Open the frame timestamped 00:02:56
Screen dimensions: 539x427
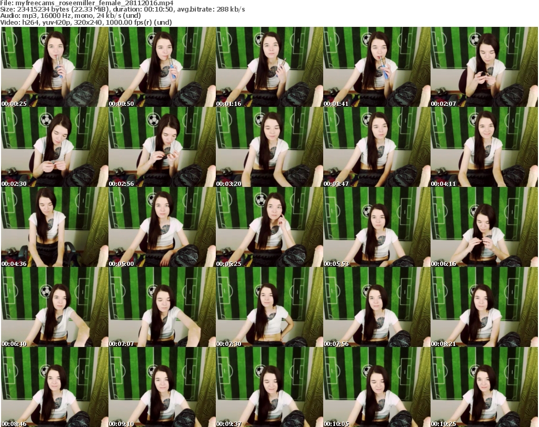click(162, 147)
